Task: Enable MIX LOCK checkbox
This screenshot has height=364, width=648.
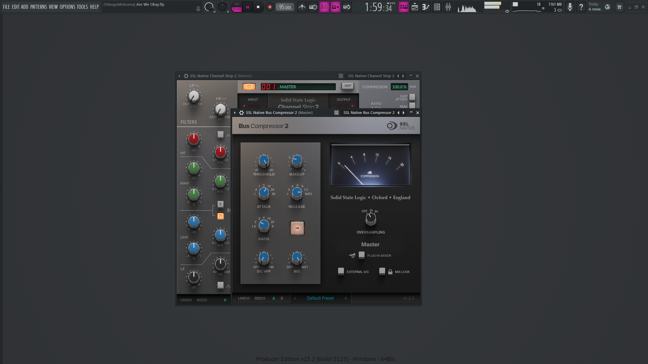Action: (x=382, y=271)
